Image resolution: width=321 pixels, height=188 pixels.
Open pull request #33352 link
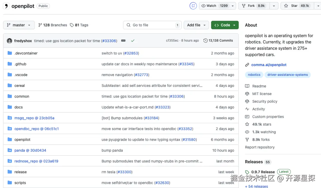pos(185,129)
